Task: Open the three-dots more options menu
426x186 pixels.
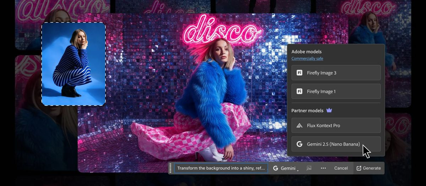Action: (323, 168)
